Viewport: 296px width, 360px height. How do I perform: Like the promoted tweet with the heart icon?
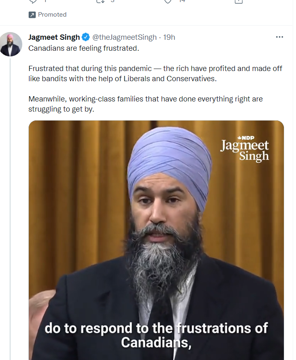(168, 1)
